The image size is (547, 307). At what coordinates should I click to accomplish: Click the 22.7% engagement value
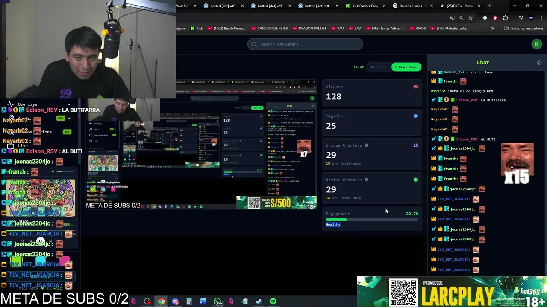(412, 214)
